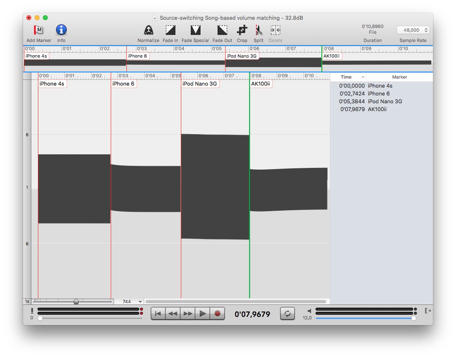456x358 pixels.
Task: Click iPhone 6 marker in overview strip
Action: [138, 56]
